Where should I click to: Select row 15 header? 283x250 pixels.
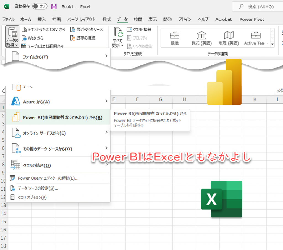click(3, 222)
